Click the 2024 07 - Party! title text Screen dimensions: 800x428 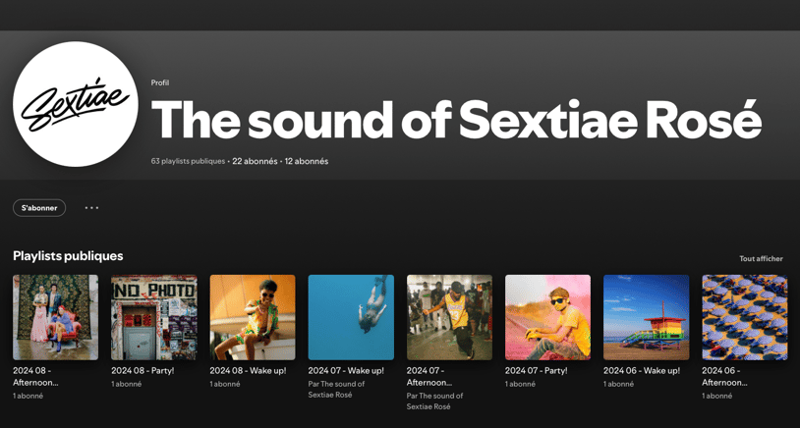[x=537, y=370]
